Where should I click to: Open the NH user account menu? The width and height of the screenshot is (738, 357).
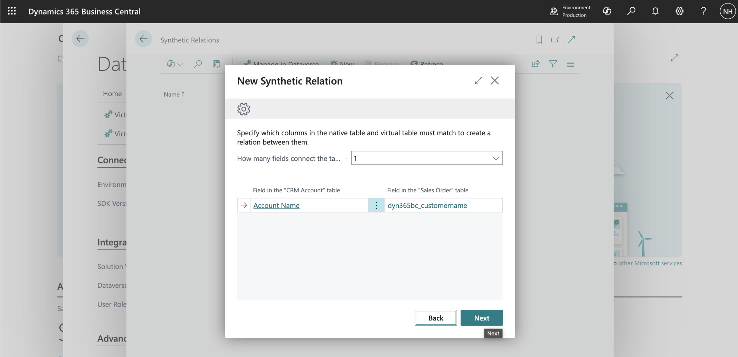728,11
